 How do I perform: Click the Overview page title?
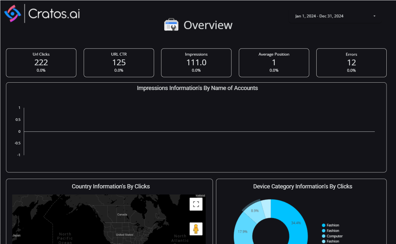point(208,25)
